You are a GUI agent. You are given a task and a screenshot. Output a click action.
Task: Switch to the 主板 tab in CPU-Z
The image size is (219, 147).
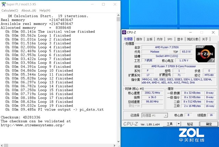149,39
